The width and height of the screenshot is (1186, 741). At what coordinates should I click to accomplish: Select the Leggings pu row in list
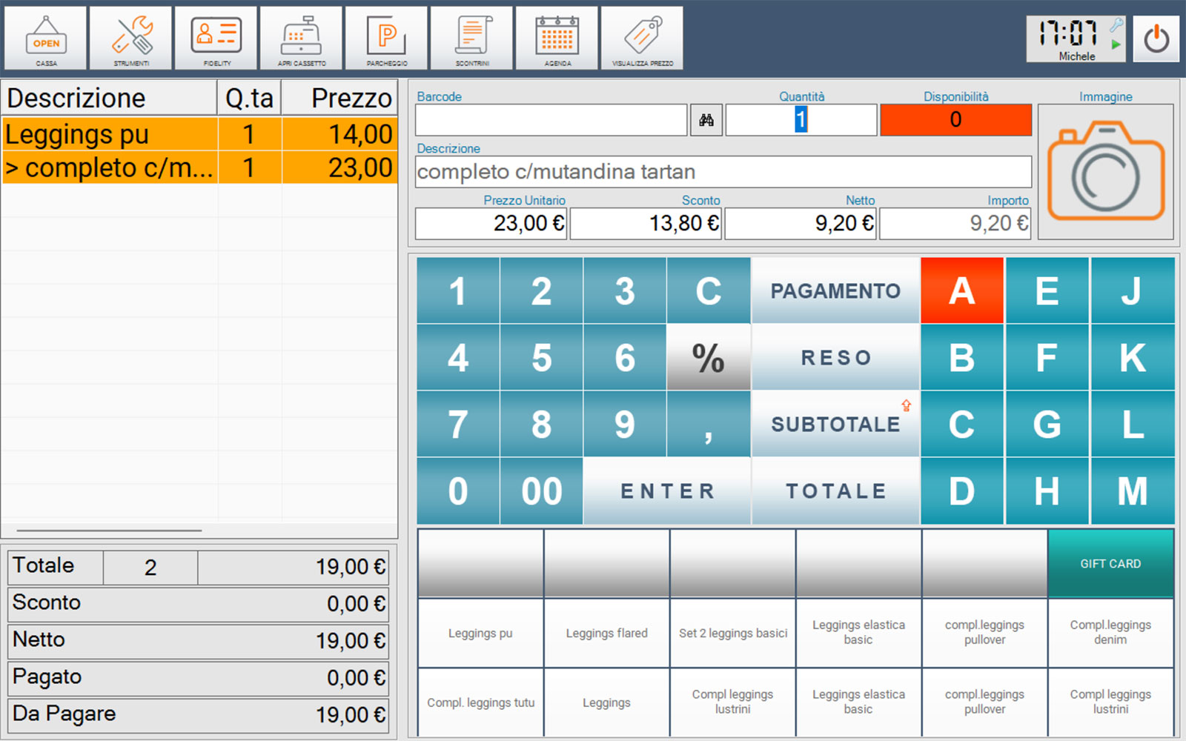[199, 134]
